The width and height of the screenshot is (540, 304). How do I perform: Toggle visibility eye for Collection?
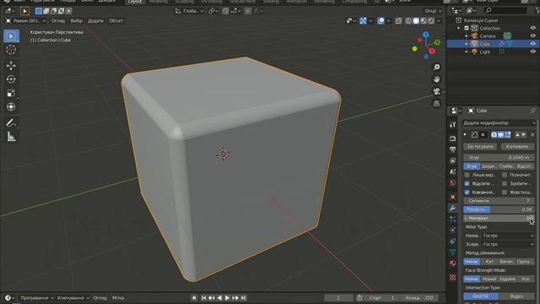tap(532, 28)
